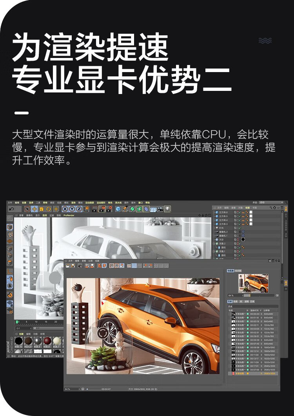Viewport: 294px width, 416px height.
Task: Click the light bulb icon in toolbar
Action: point(167,209)
